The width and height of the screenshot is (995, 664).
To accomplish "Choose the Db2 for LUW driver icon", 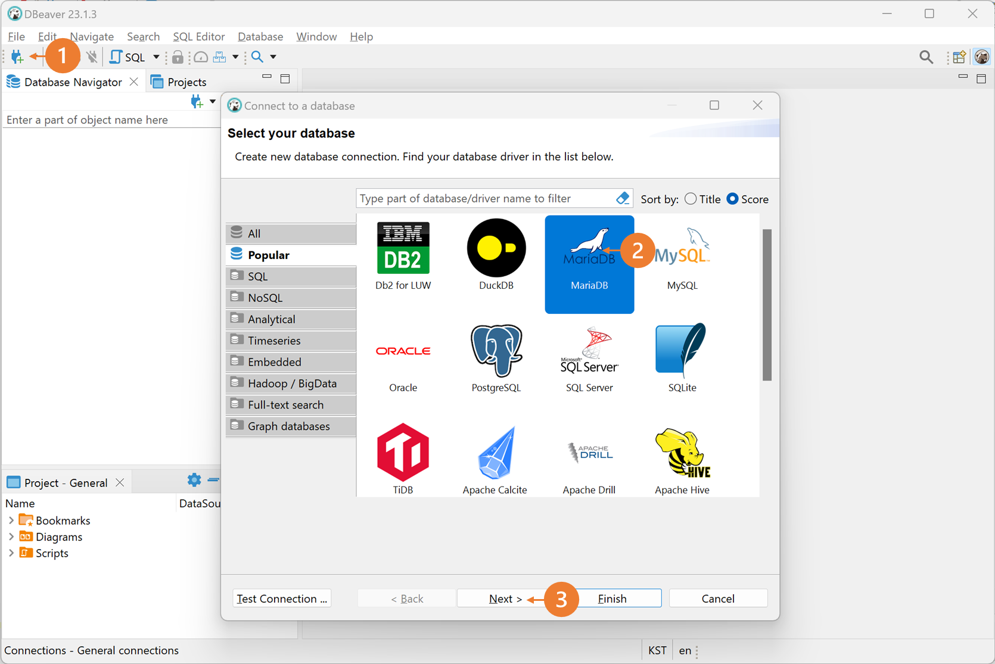I will tap(403, 248).
